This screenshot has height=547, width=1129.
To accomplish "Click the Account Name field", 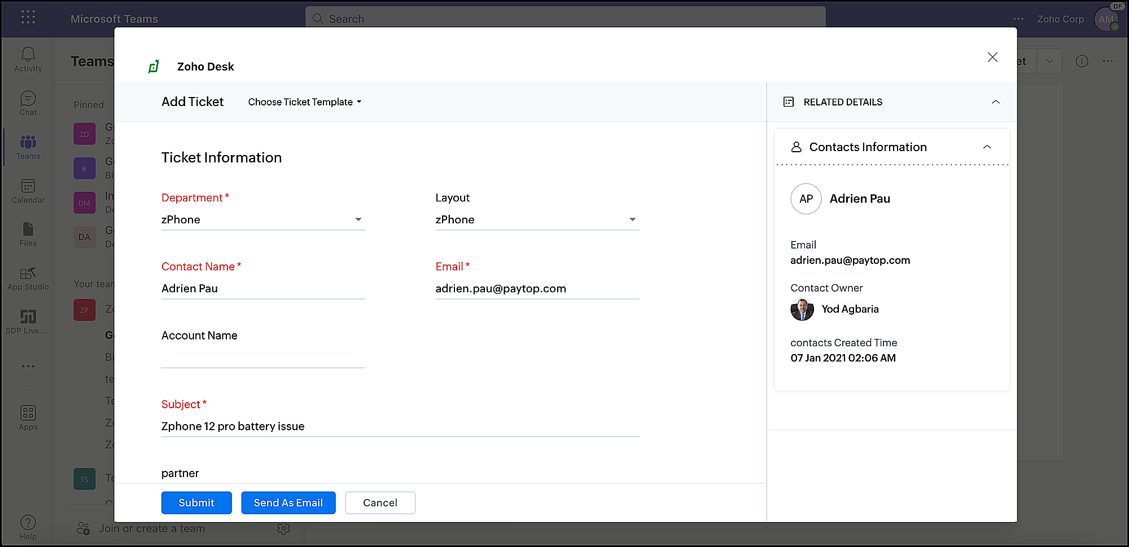I will pyautogui.click(x=263, y=358).
